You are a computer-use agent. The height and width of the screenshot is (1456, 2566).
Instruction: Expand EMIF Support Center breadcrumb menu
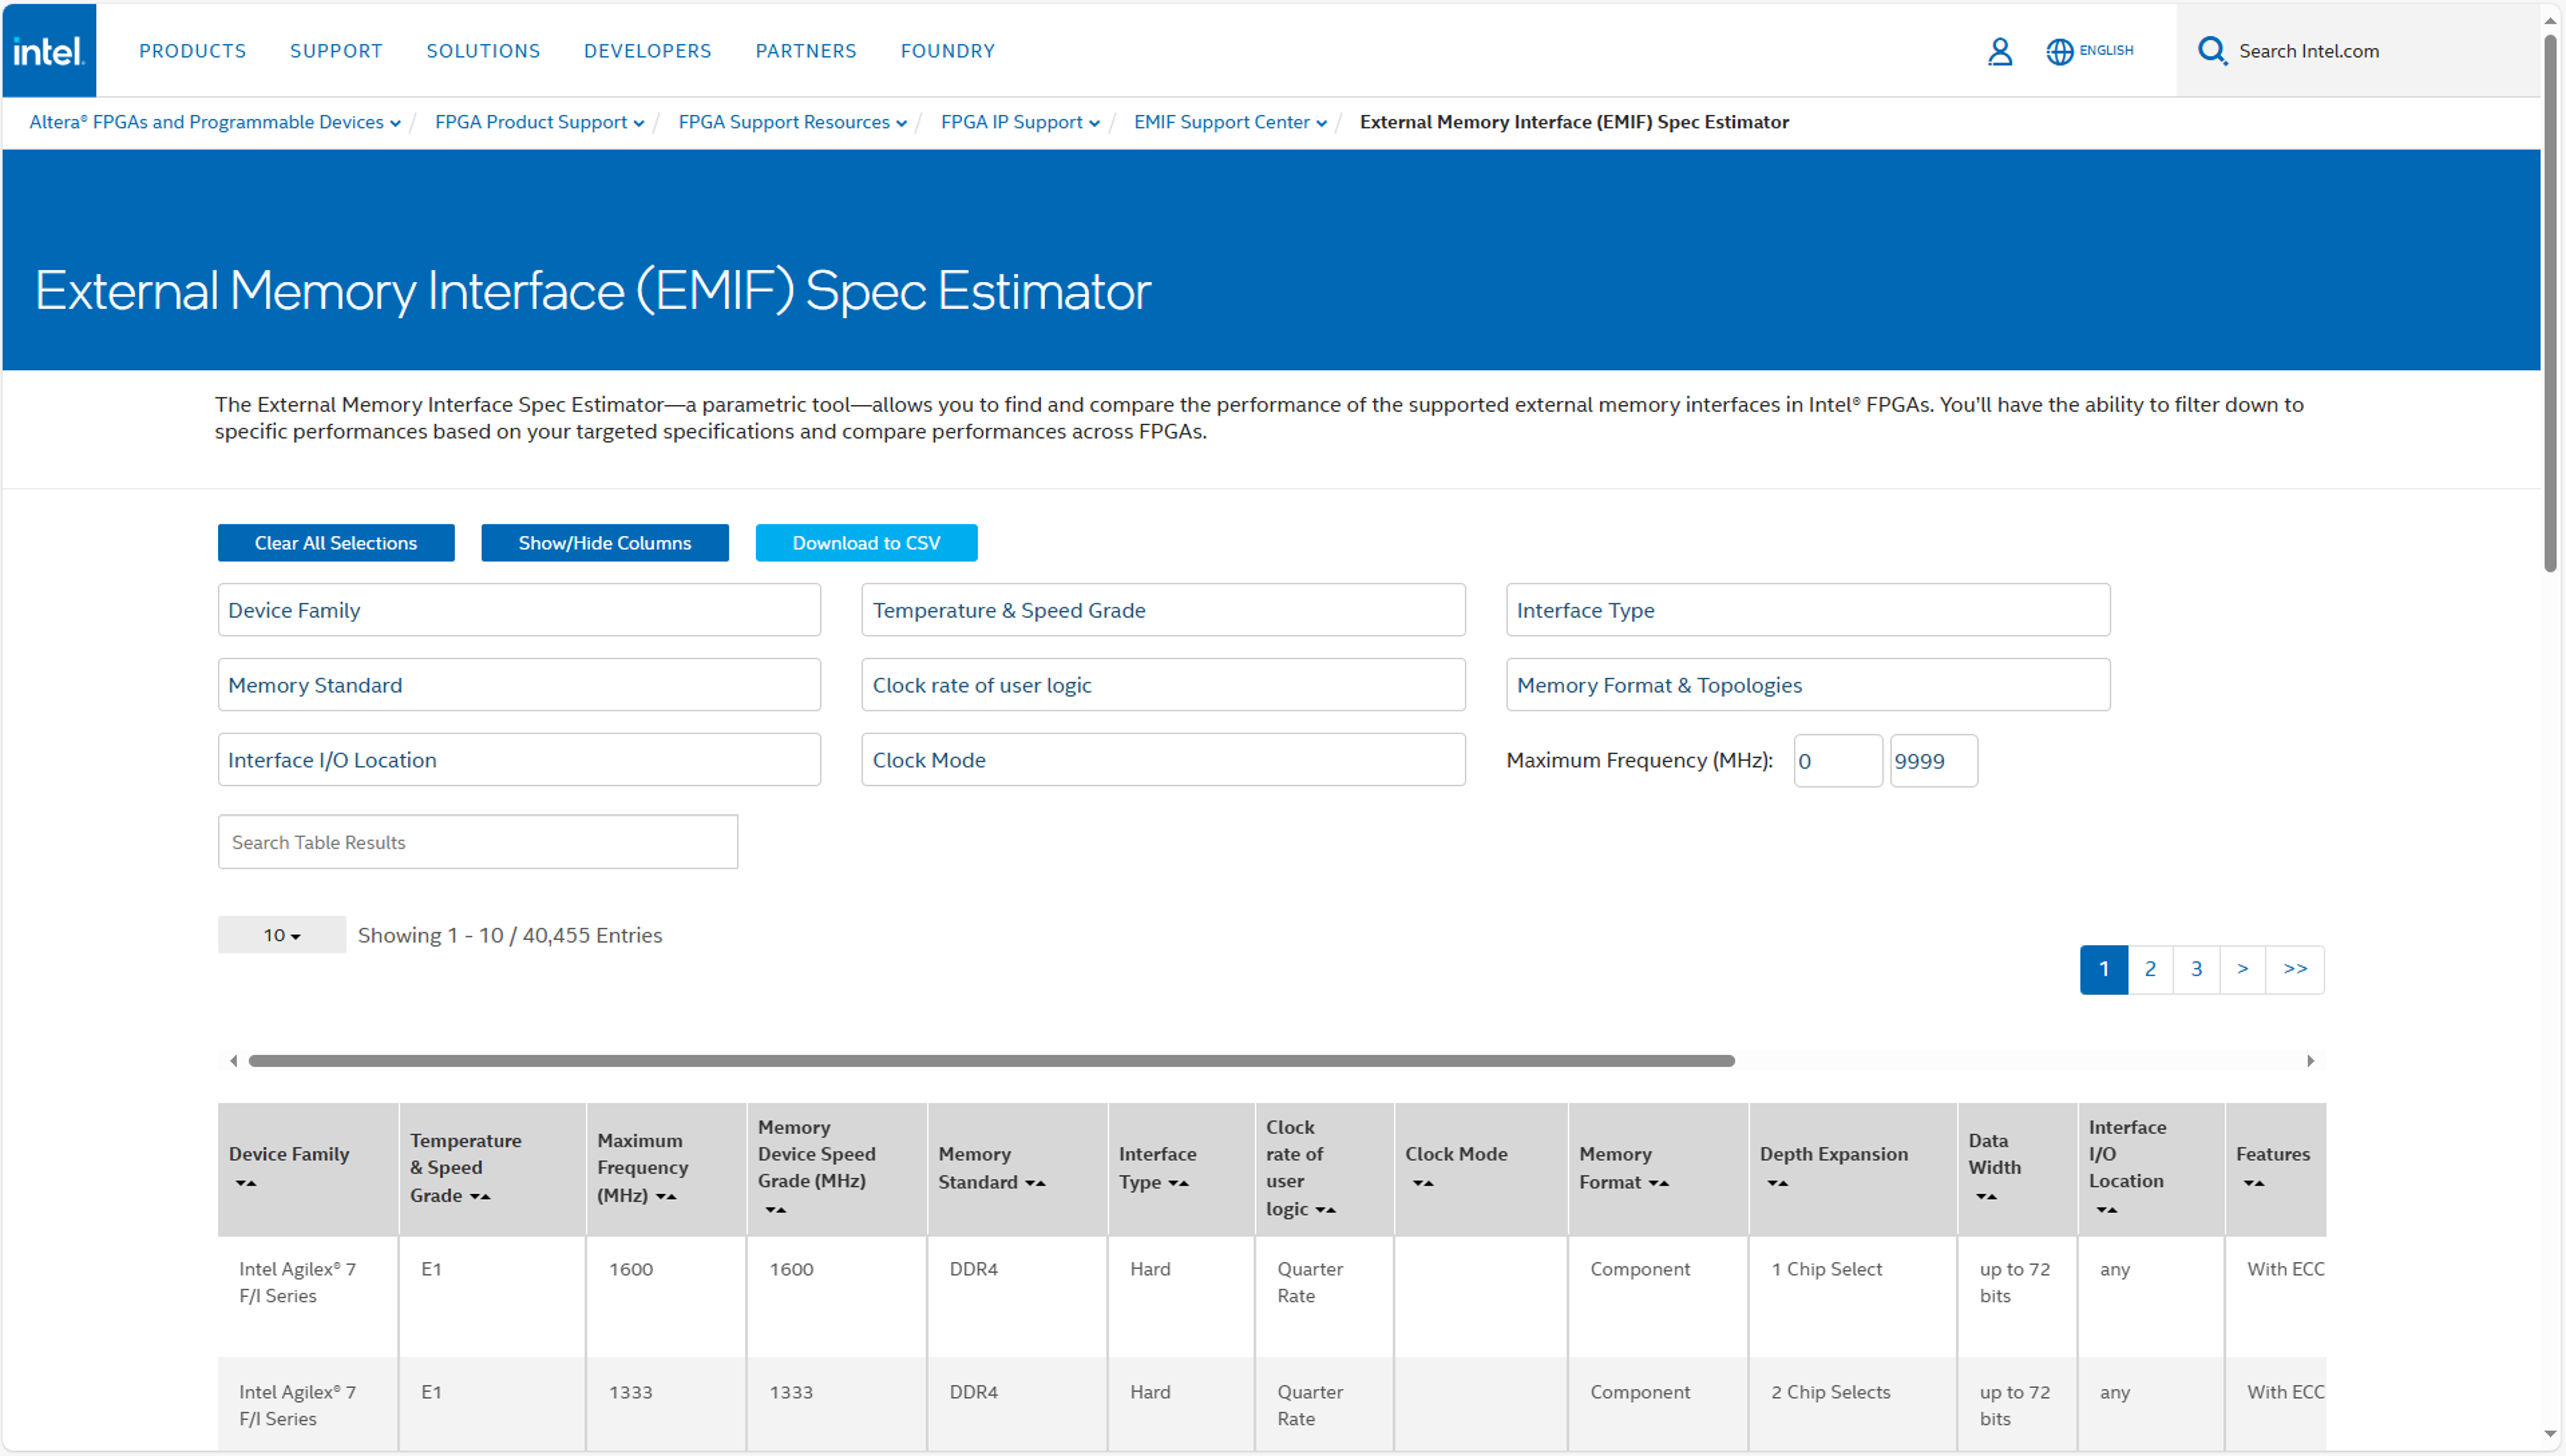click(x=1321, y=123)
